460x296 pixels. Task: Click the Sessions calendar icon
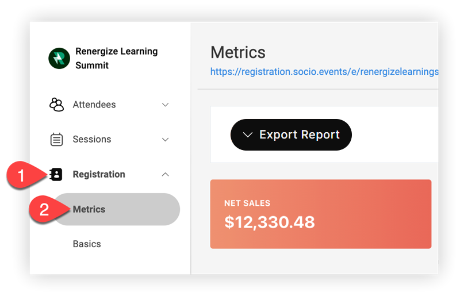56,139
